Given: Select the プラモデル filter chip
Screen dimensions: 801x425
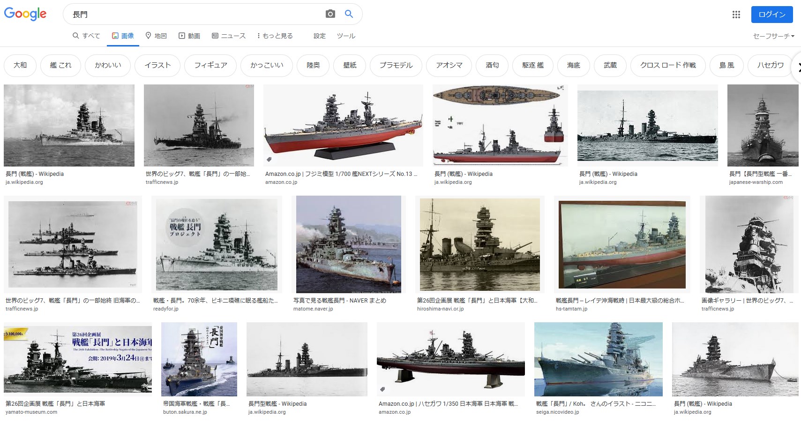Looking at the screenshot, I should click(x=396, y=65).
